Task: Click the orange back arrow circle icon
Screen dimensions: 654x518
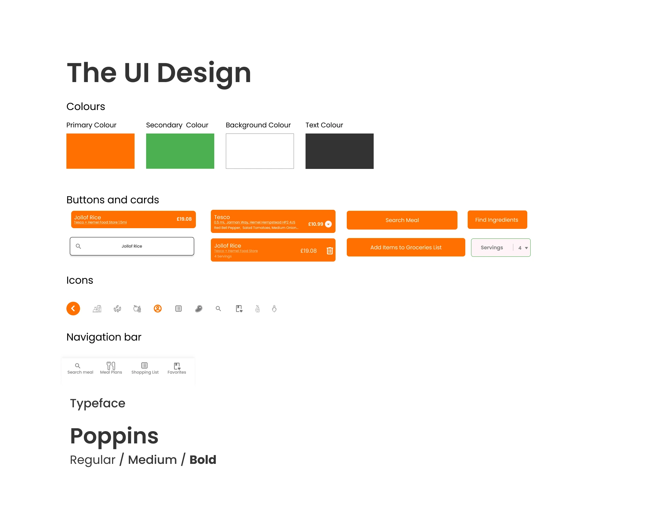Action: tap(73, 309)
